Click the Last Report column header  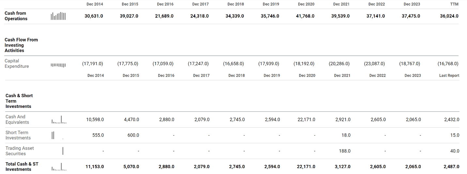tap(449, 76)
